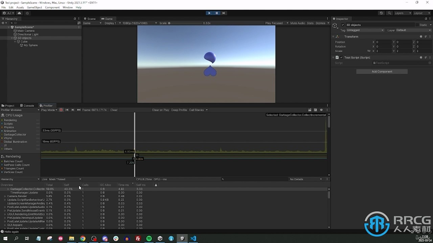Viewport: 433px width, 243px height.
Task: Load Profiler data folder icon
Action: pyautogui.click(x=310, y=110)
